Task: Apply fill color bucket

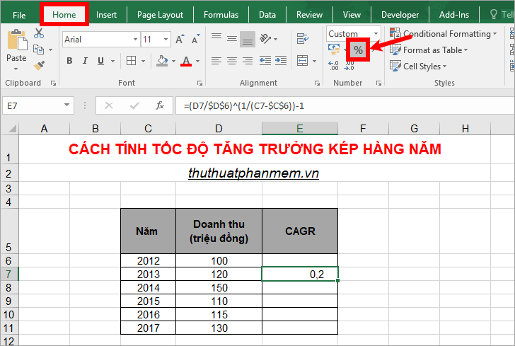Action: tap(161, 61)
